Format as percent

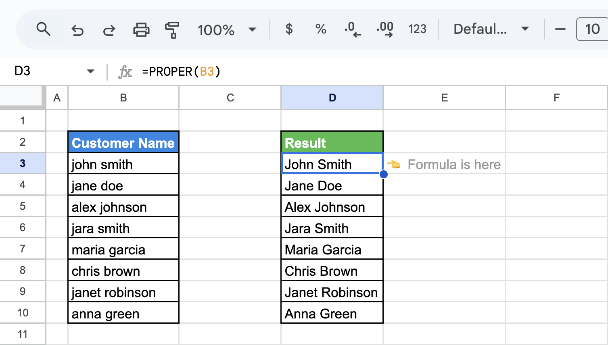pyautogui.click(x=321, y=29)
